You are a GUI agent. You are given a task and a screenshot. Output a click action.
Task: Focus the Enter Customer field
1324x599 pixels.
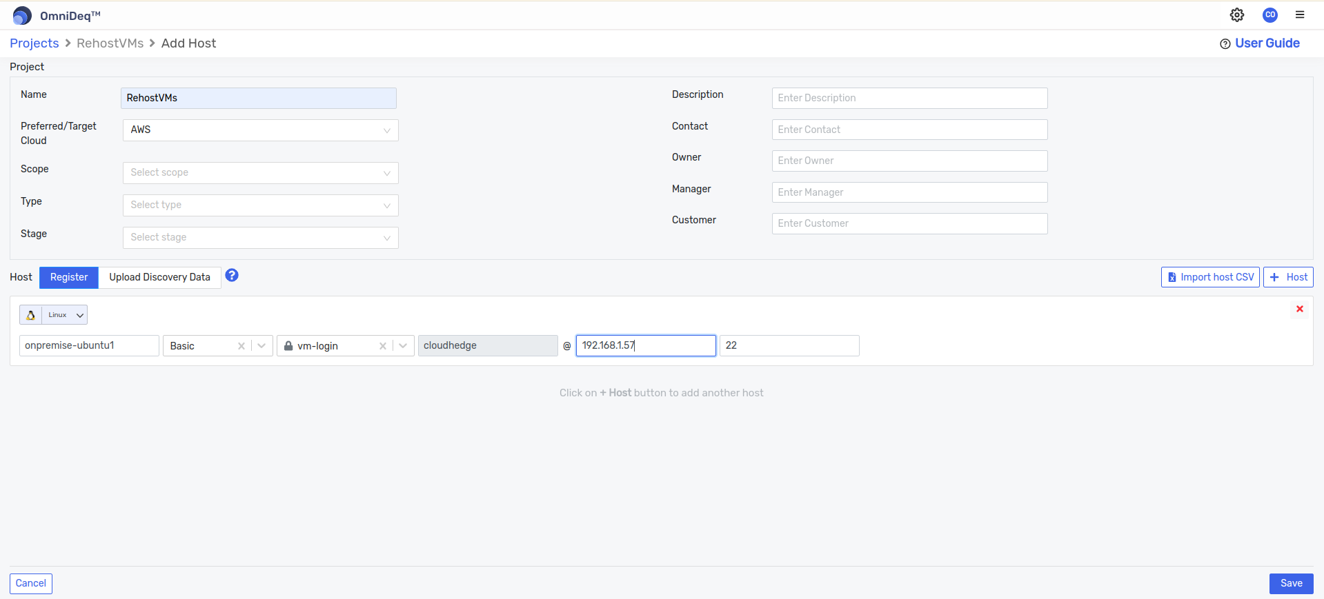909,223
